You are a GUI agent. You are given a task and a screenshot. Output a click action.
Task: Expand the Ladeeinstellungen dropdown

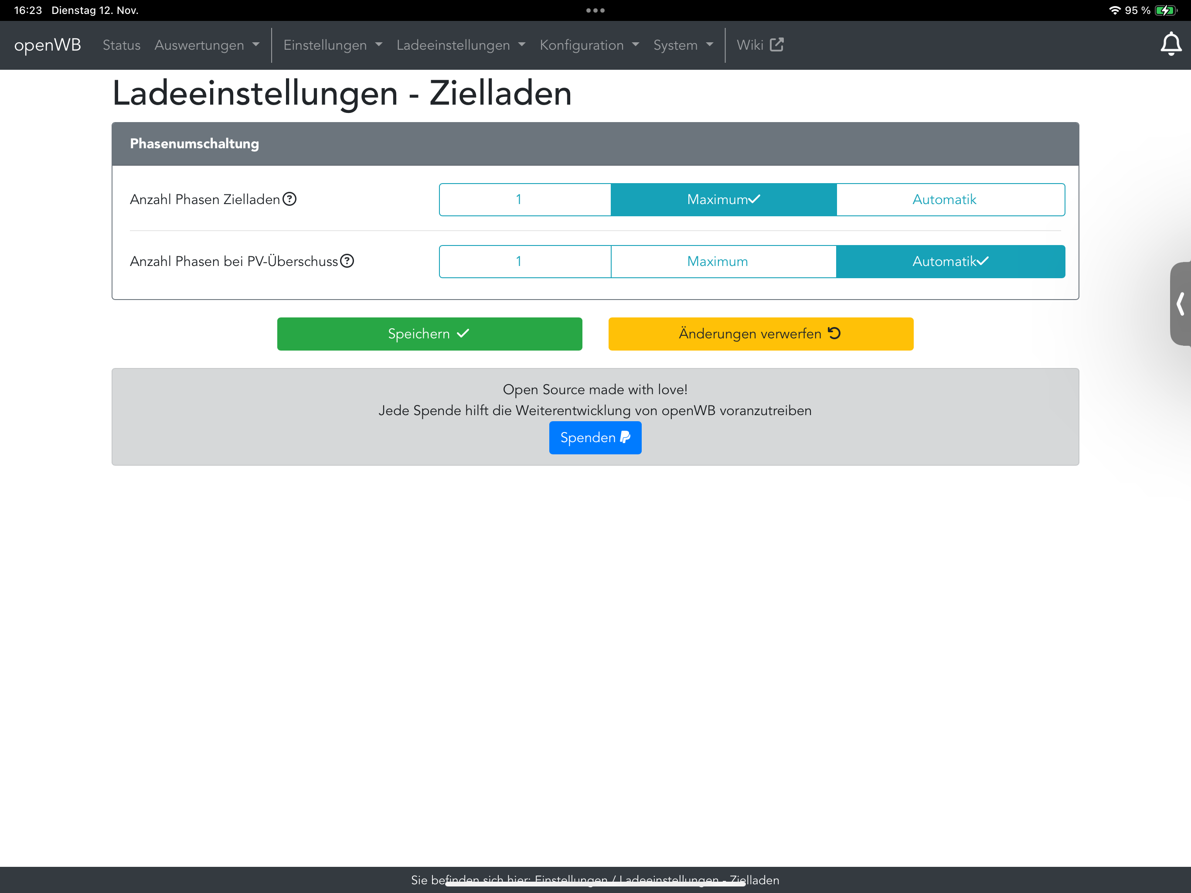point(460,45)
